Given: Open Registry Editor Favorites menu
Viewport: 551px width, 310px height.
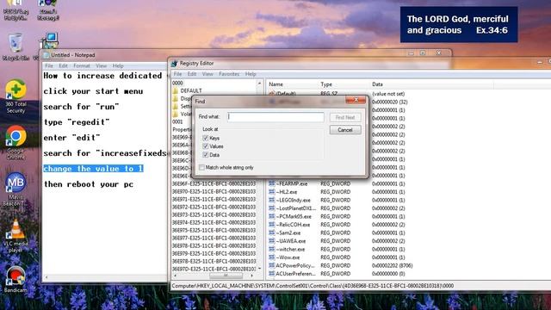Looking at the screenshot, I should (x=229, y=74).
